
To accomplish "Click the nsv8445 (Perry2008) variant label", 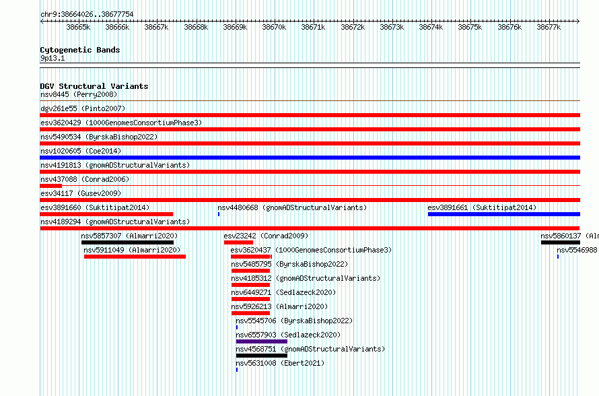I will tap(79, 94).
